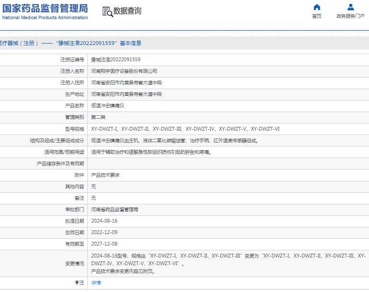The height and width of the screenshot is (292, 369).
Task: Click expiry date 2027-12-08
Action: pos(104,244)
